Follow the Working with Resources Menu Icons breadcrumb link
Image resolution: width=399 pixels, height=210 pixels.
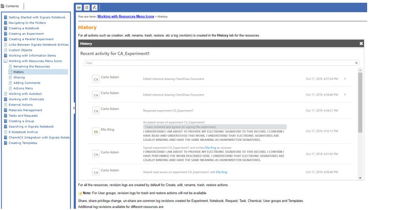tap(126, 16)
